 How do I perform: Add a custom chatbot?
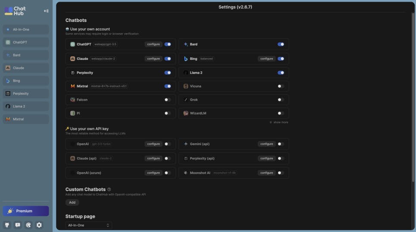click(72, 202)
